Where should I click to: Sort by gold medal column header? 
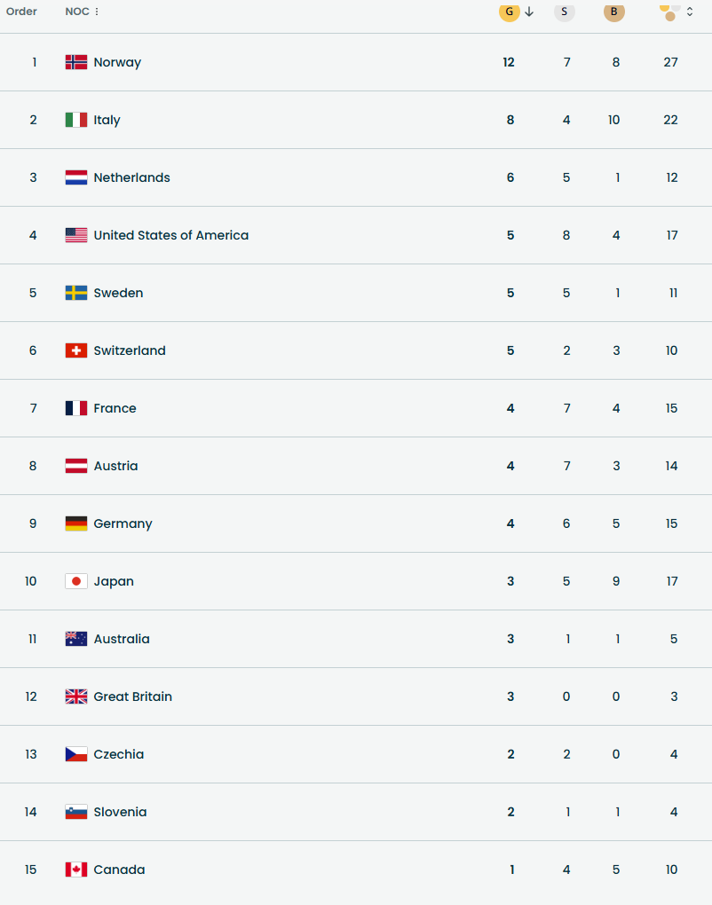[x=510, y=12]
